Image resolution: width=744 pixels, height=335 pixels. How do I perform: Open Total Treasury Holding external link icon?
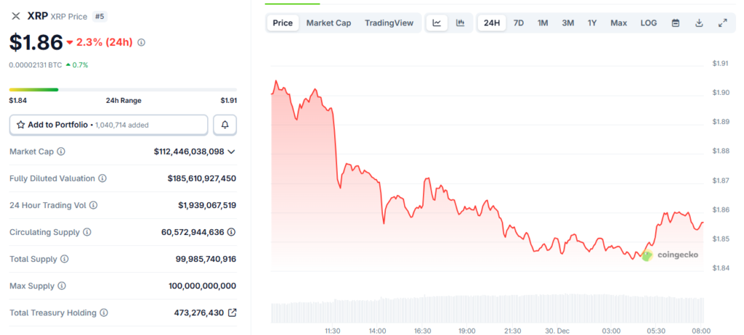click(x=232, y=313)
